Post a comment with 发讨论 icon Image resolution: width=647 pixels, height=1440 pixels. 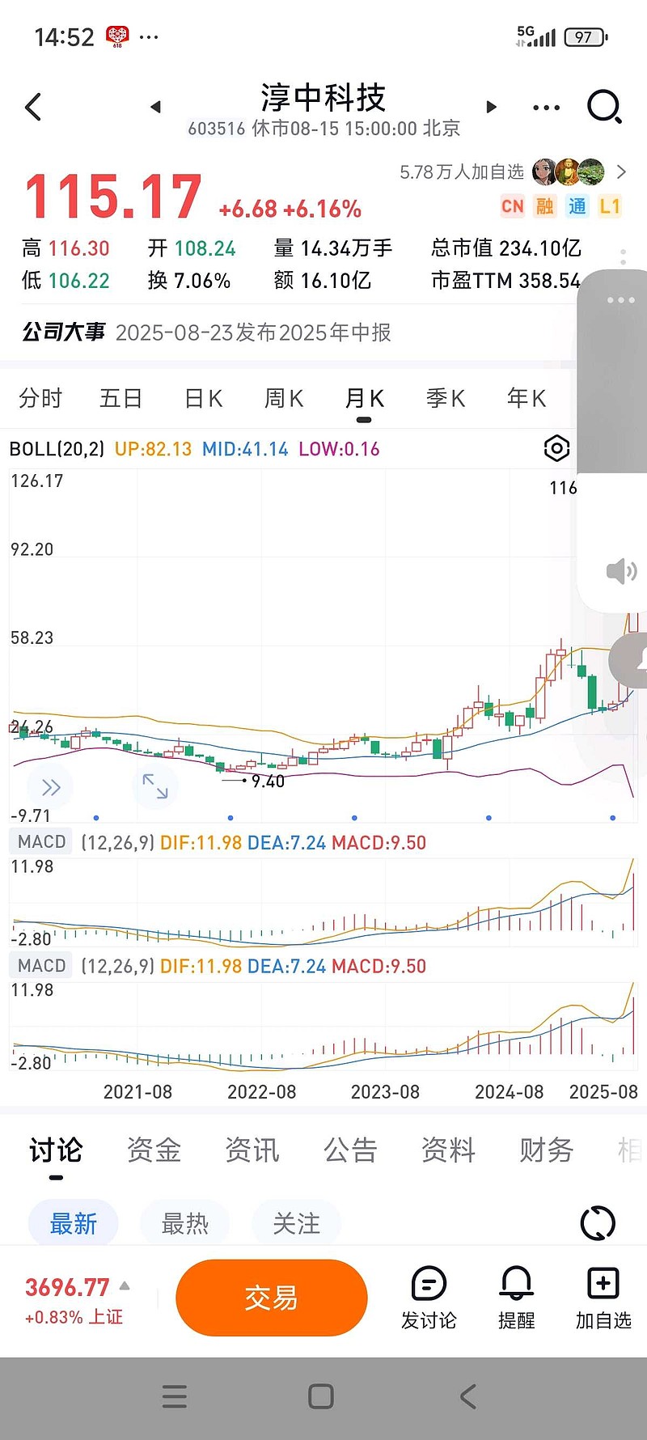(429, 1298)
